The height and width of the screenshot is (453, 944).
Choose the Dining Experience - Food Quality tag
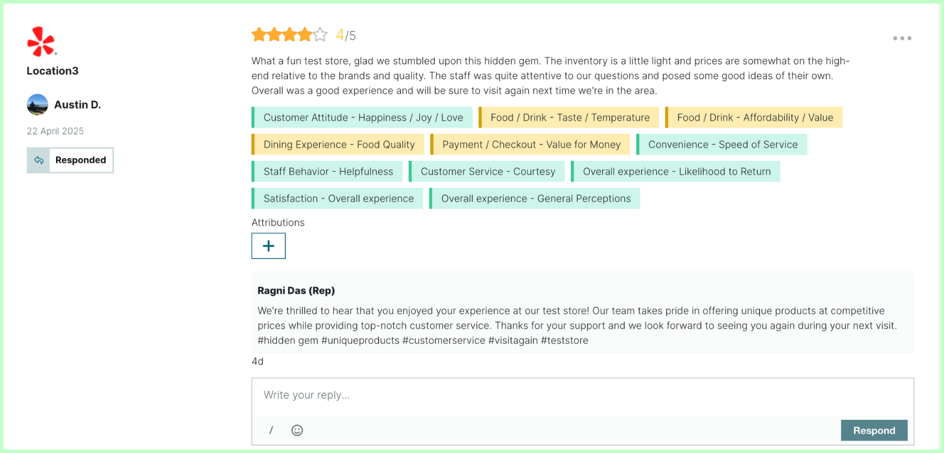[339, 145]
